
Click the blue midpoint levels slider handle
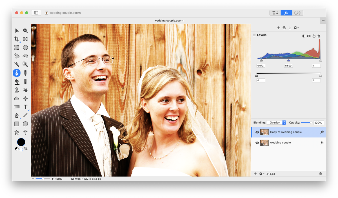(x=288, y=60)
